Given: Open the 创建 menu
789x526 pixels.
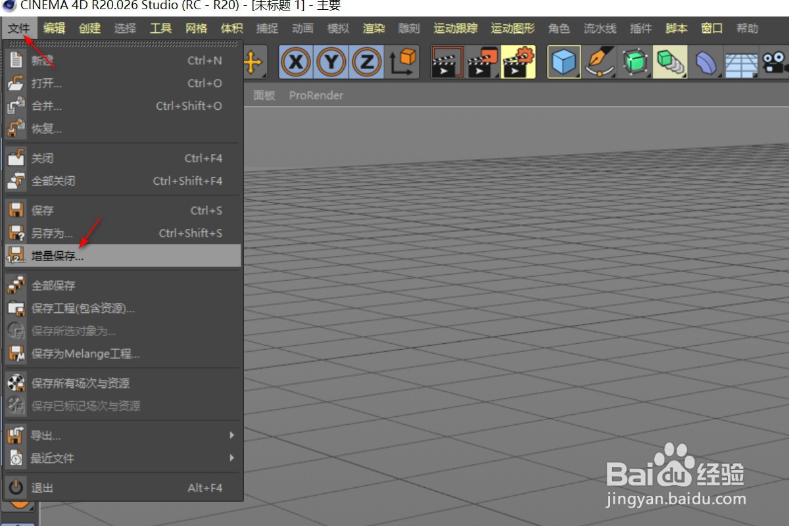Looking at the screenshot, I should point(90,28).
